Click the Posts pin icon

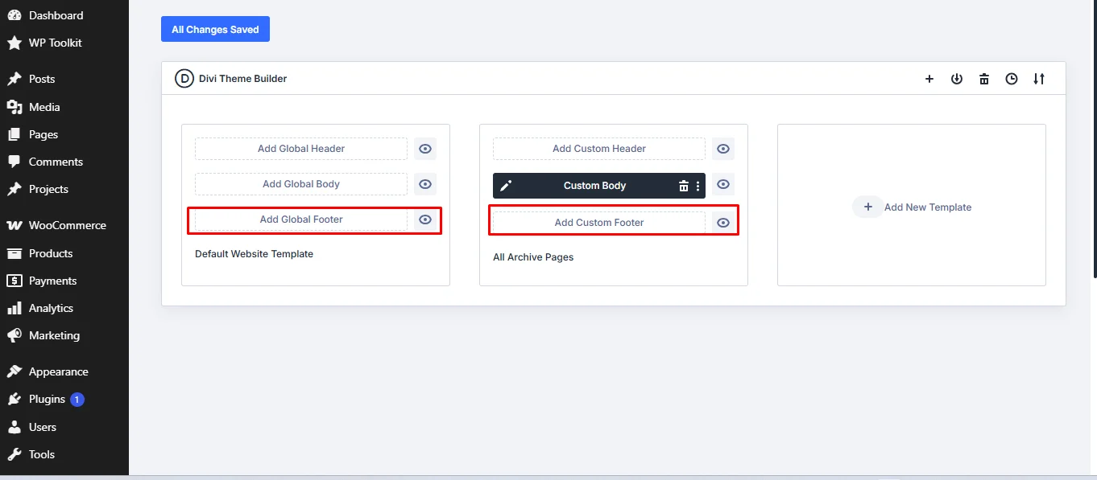tap(14, 79)
